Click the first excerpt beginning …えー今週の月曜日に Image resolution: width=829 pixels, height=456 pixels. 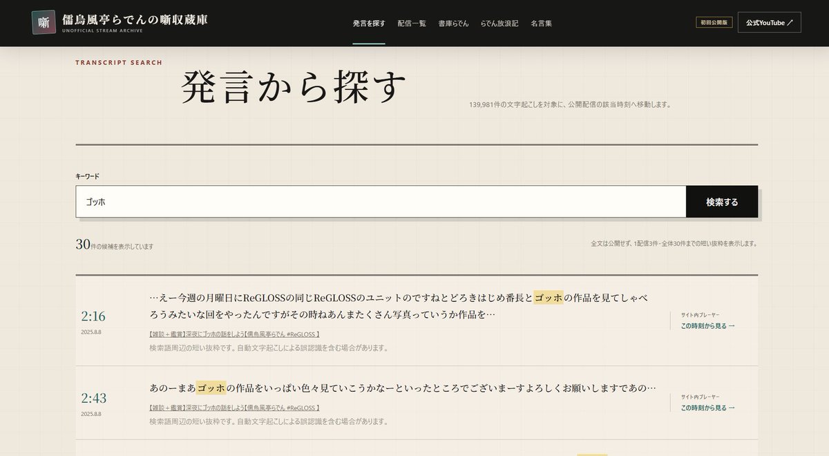coord(399,306)
